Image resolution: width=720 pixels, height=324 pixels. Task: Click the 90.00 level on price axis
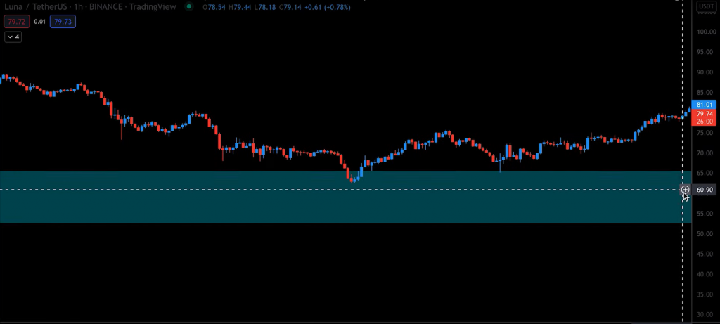point(705,72)
